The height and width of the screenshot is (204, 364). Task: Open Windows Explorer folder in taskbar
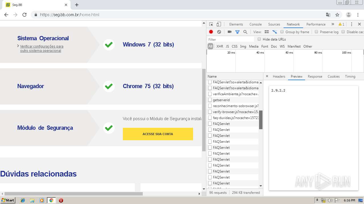[x=32, y=200]
